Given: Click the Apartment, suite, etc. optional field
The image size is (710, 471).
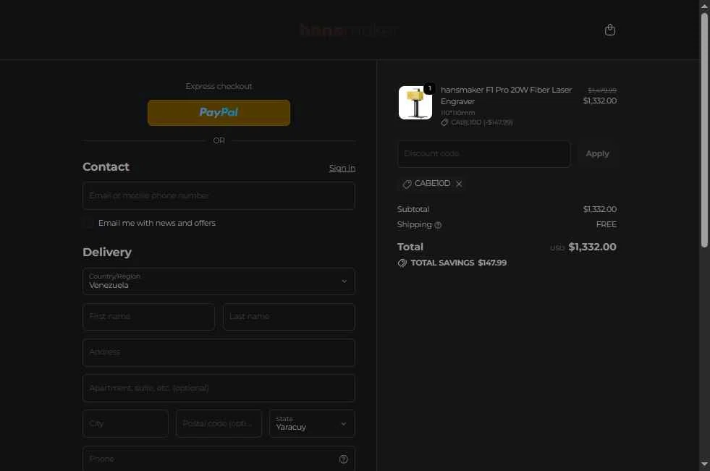Looking at the screenshot, I should tap(219, 388).
